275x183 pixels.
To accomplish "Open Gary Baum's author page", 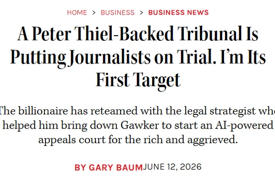I will (115, 167).
